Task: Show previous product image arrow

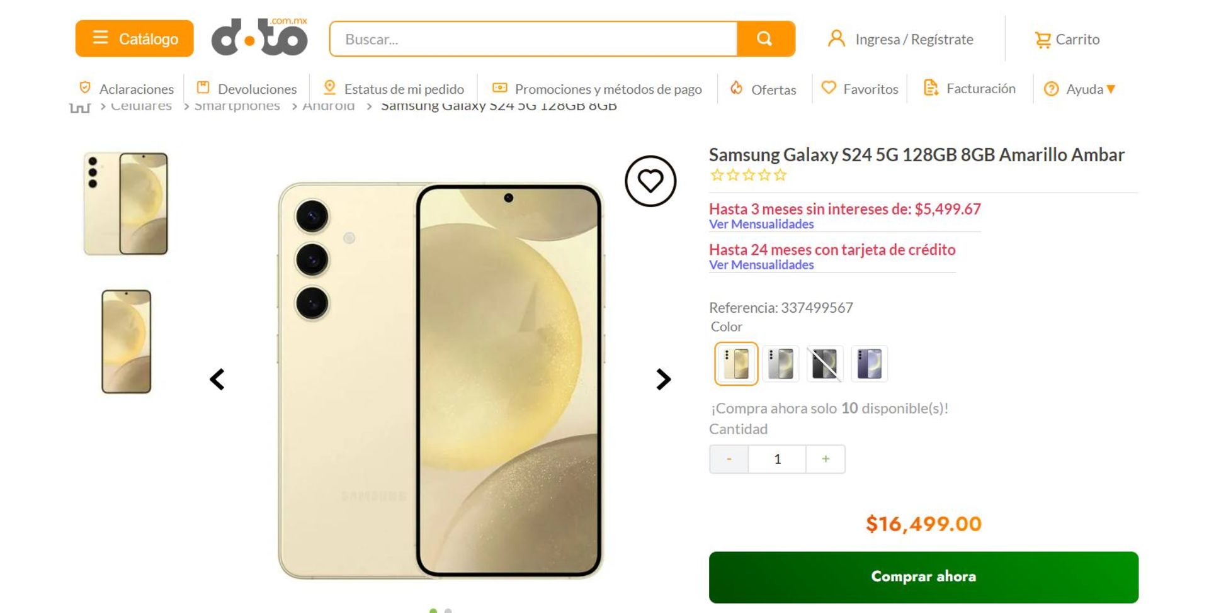Action: coord(217,380)
